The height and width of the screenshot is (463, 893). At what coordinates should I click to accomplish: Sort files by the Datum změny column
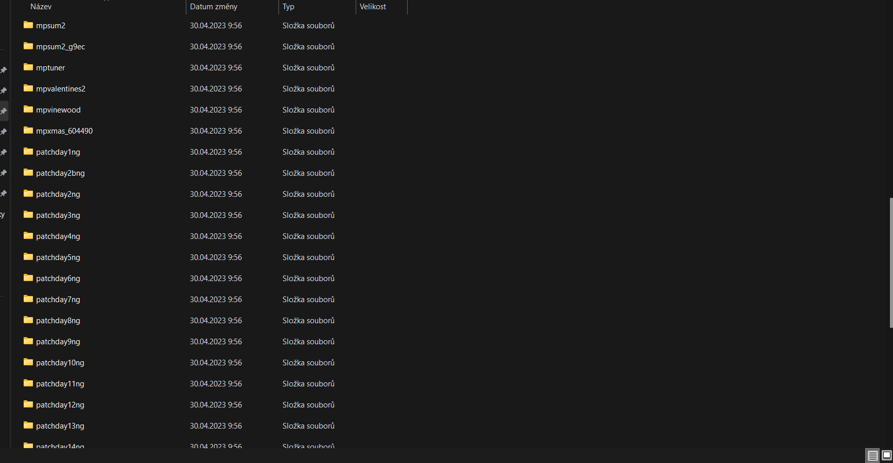coord(213,7)
